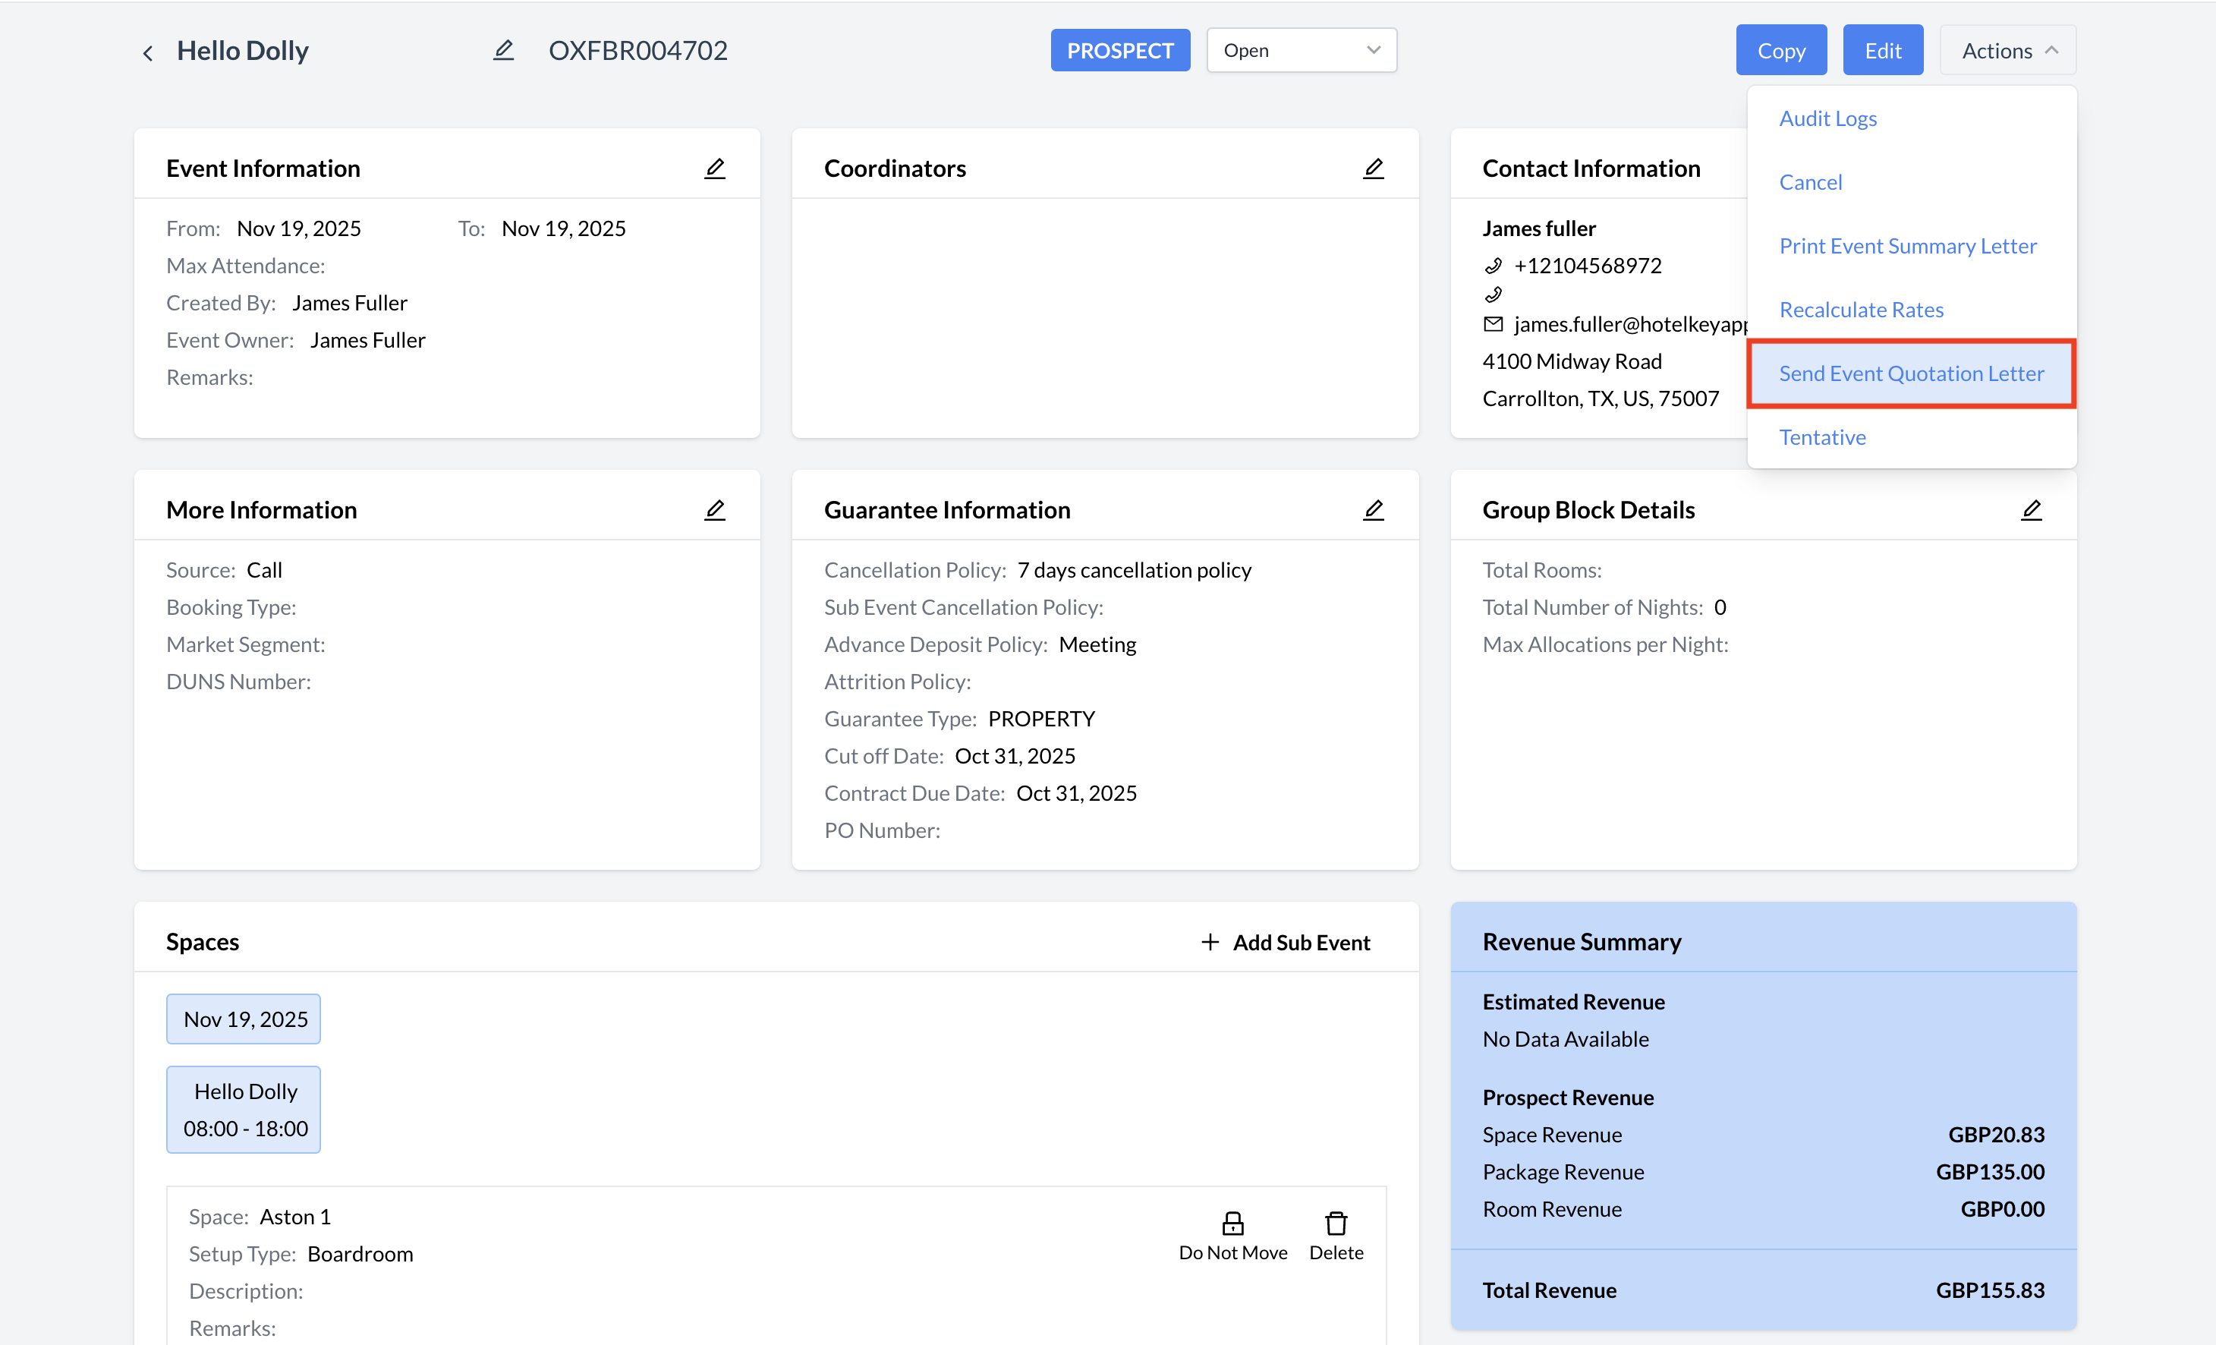
Task: Edit Group Block Details pencil
Action: pyautogui.click(x=2032, y=510)
